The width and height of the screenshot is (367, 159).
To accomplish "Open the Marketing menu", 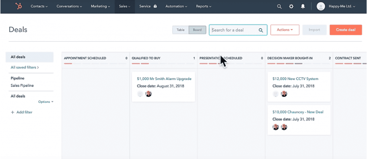I will [101, 6].
